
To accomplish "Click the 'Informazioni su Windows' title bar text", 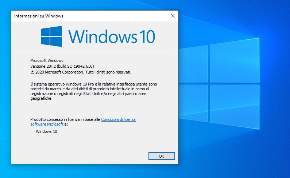I will point(39,16).
